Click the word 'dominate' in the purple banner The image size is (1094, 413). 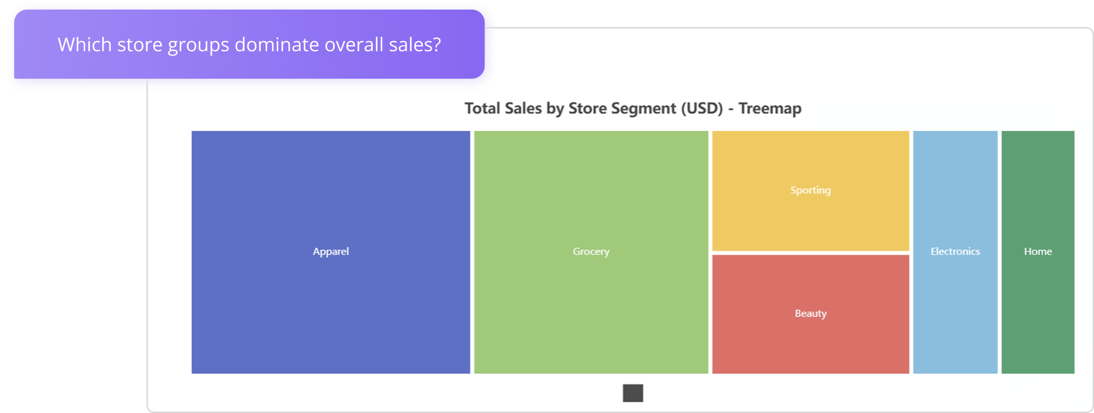[276, 44]
